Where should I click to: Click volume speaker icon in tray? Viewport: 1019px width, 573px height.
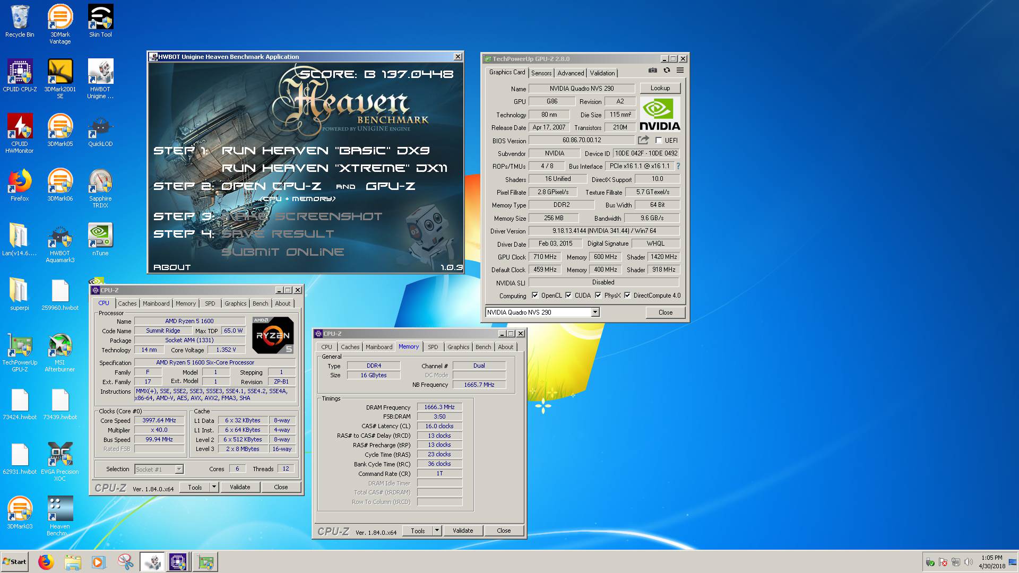click(x=969, y=562)
